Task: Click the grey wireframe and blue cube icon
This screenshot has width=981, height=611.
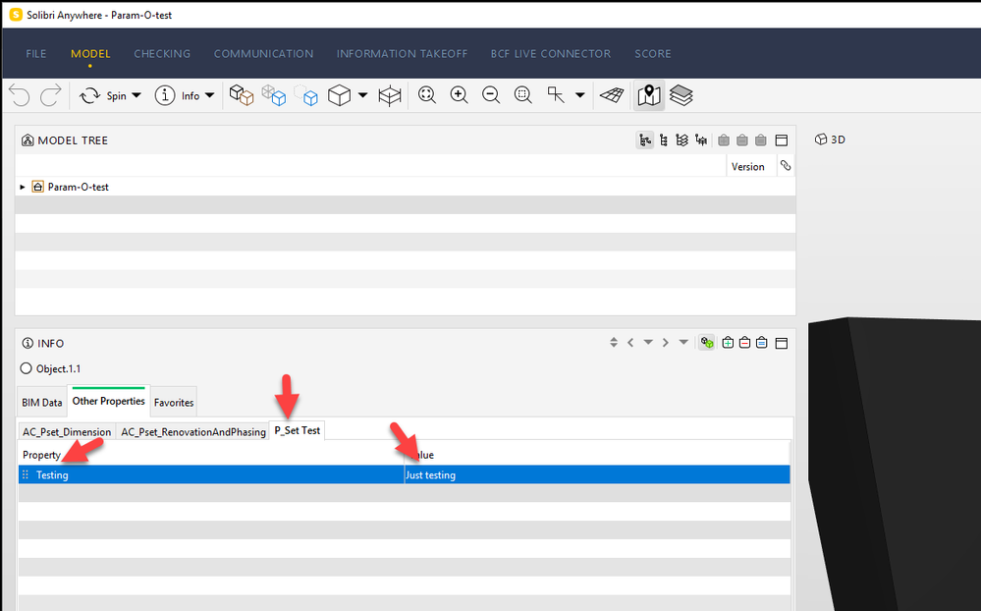Action: click(x=273, y=95)
